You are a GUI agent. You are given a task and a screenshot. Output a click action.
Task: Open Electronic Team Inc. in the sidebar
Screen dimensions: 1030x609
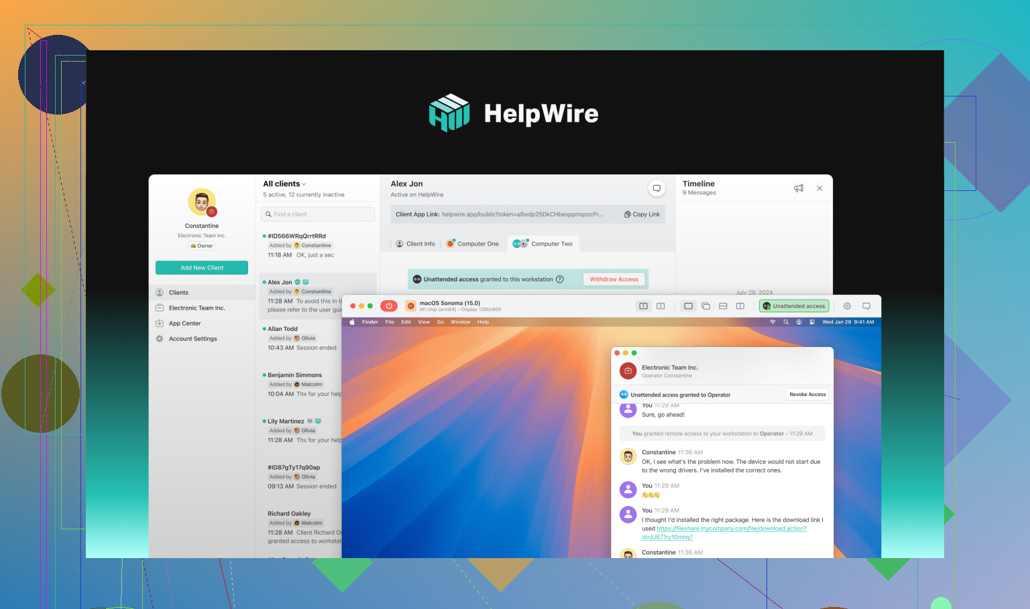point(203,308)
